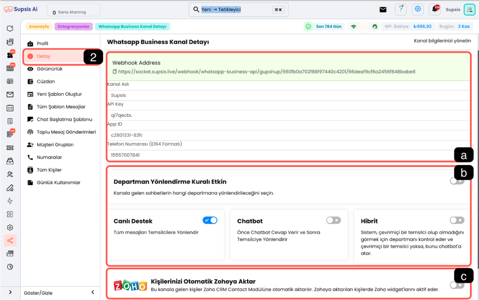Open Son 784 Gün date range selector
The image size is (479, 300).
(x=329, y=27)
